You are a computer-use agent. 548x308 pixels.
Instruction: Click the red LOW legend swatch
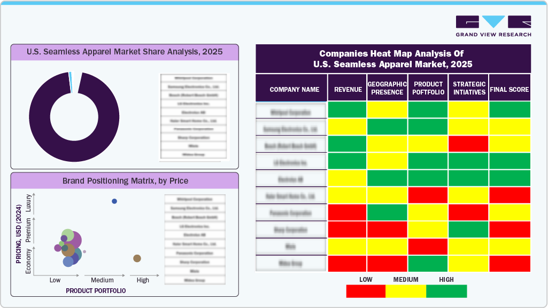[366, 291]
